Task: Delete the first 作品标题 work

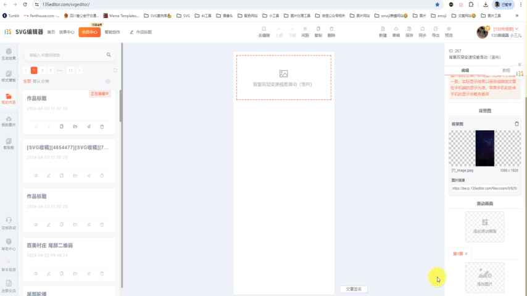Action: coord(102,126)
